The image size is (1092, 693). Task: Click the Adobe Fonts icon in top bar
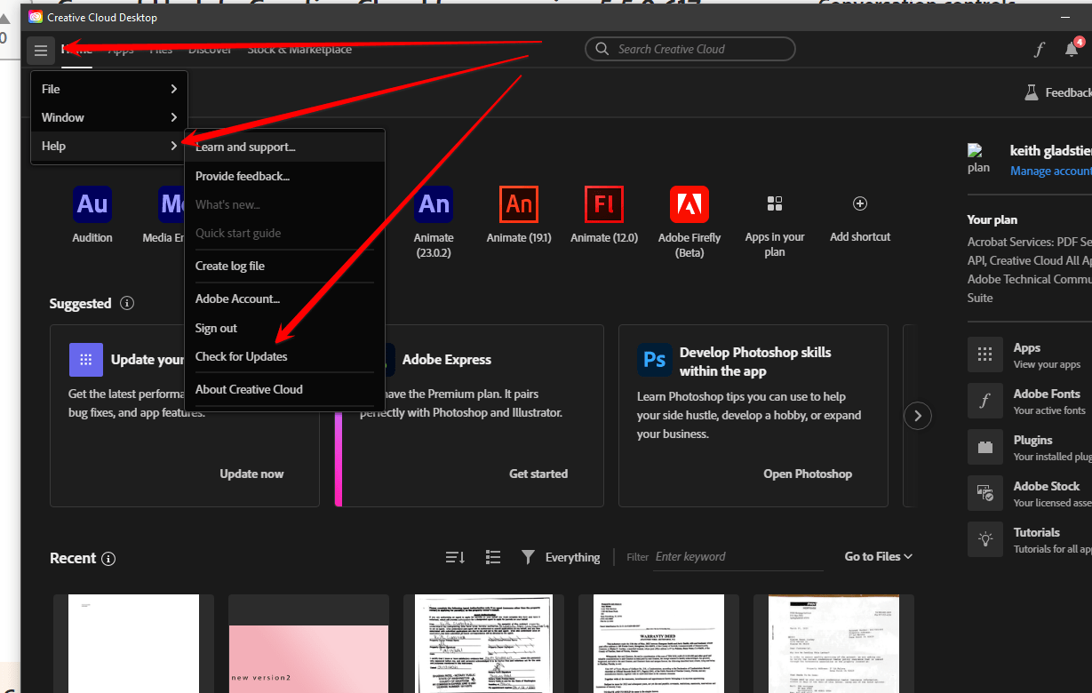[1039, 49]
